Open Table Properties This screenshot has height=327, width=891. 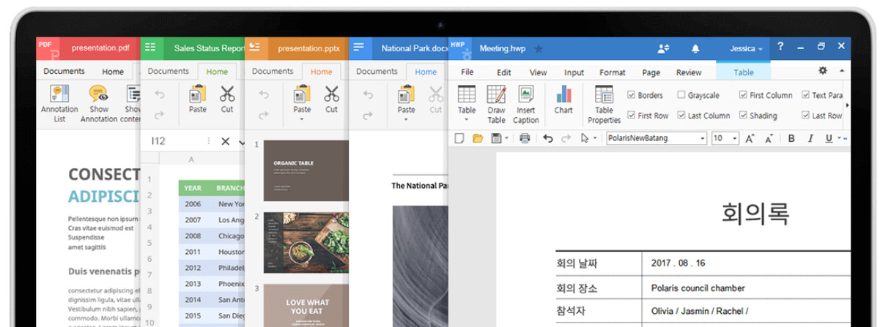coord(605,104)
